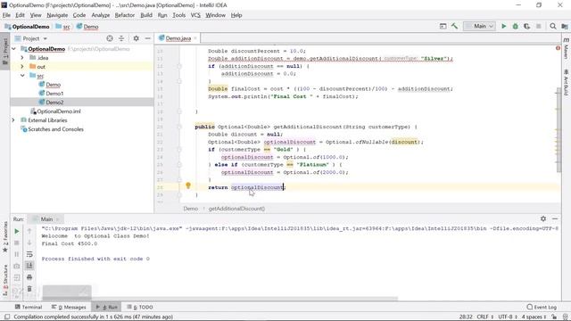Toggle soft-wrap icon in Run console
571x321 pixels.
point(29,254)
